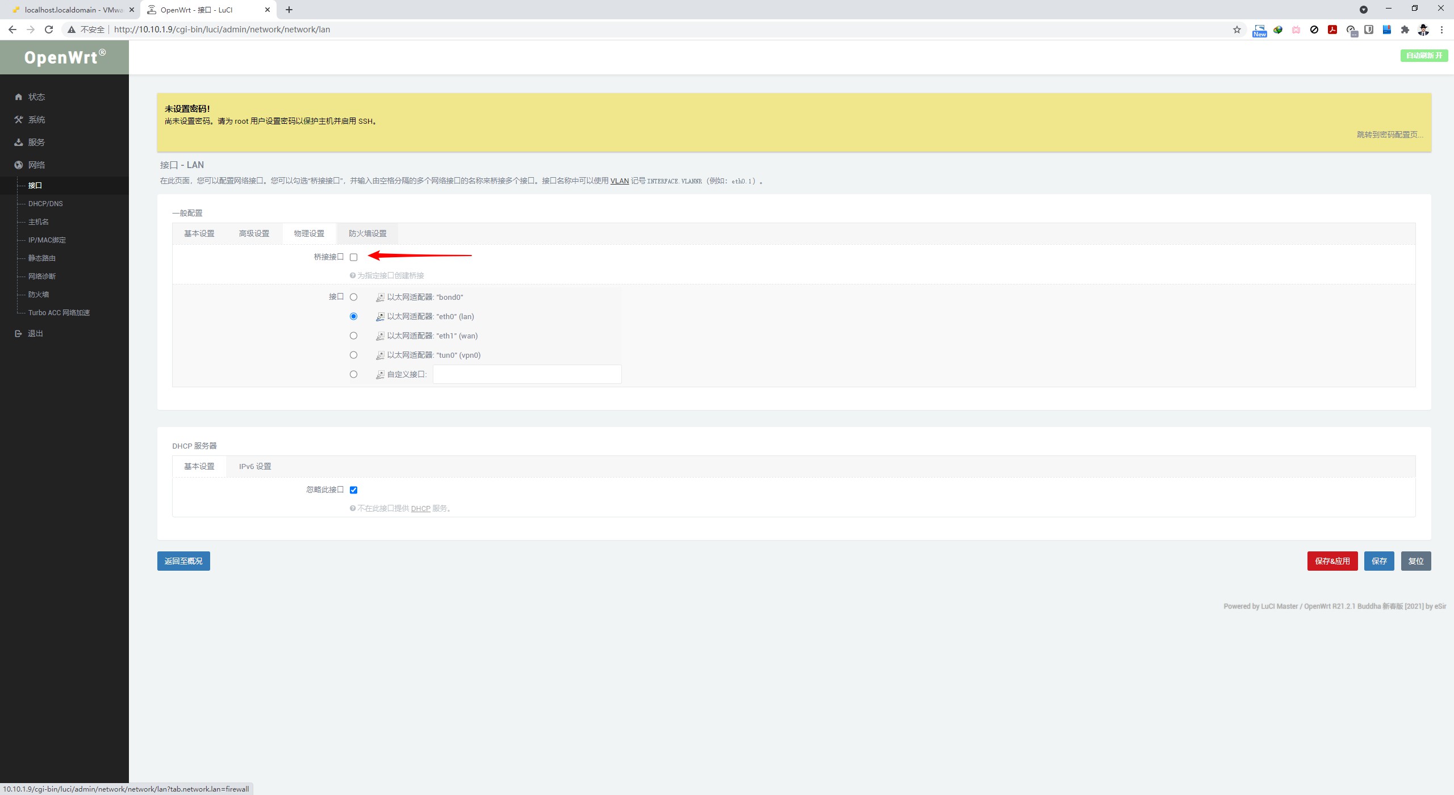This screenshot has height=795, width=1454.
Task: Open the IPv6 settings tab
Action: pyautogui.click(x=254, y=466)
